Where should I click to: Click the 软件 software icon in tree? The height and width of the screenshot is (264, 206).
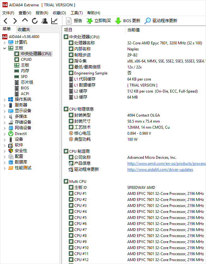tap(10, 145)
